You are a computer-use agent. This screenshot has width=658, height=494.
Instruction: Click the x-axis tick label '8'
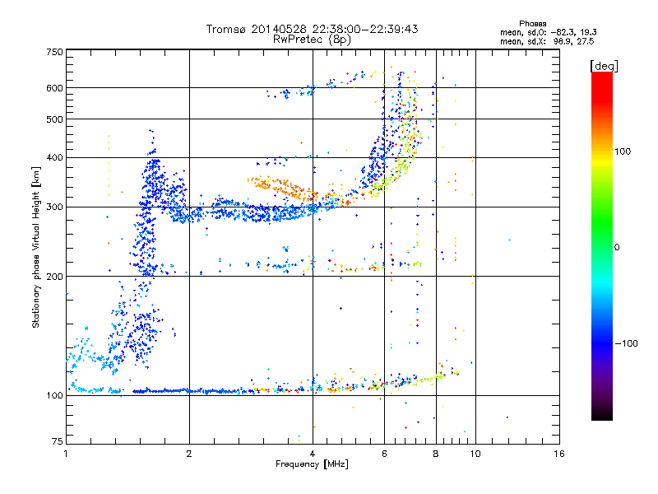tap(436, 454)
